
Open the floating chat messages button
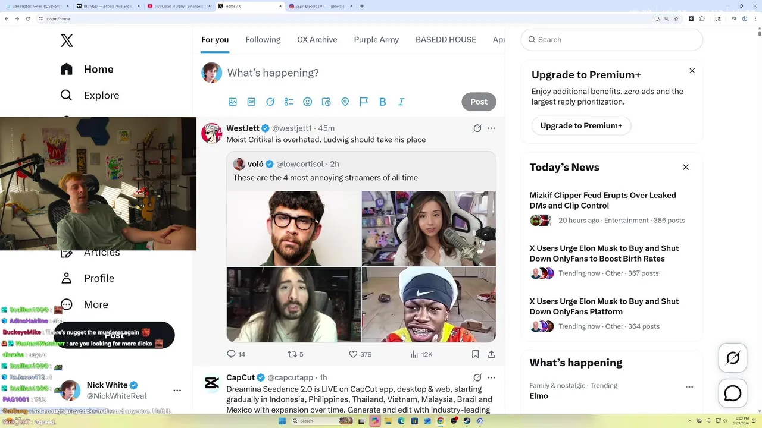click(x=733, y=394)
